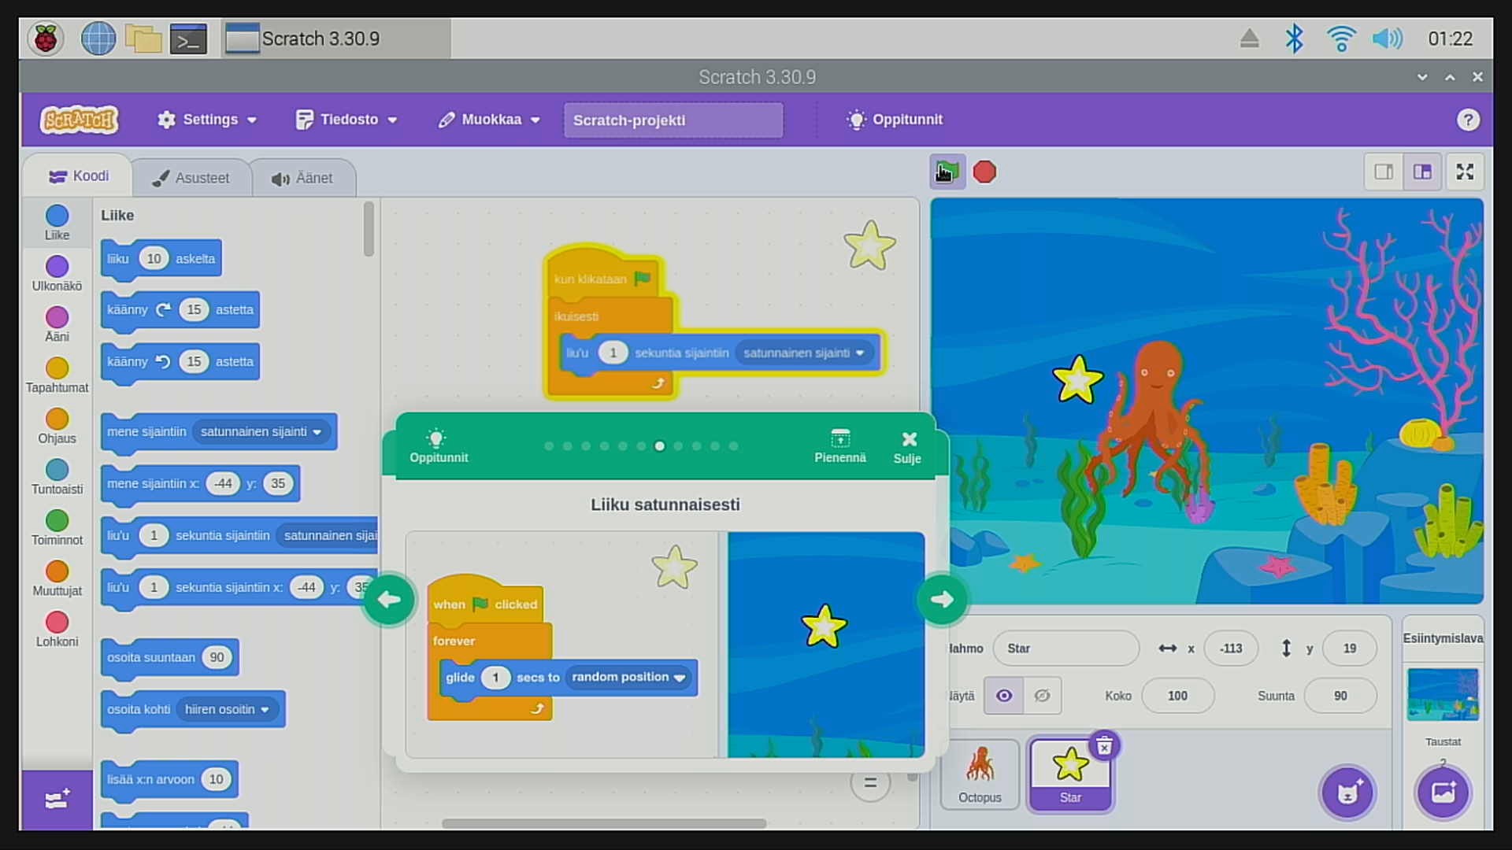Image resolution: width=1512 pixels, height=850 pixels.
Task: Select the Toiminnot block category
Action: click(57, 528)
